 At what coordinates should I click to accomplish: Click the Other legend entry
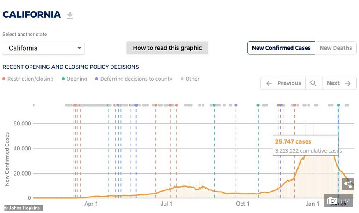(190, 79)
